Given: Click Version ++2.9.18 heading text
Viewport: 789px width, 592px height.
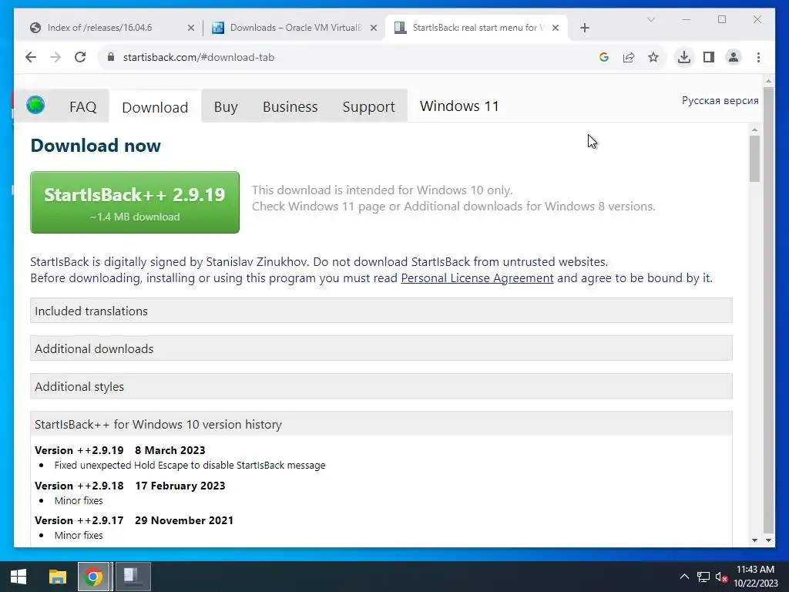Looking at the screenshot, I should coord(79,486).
